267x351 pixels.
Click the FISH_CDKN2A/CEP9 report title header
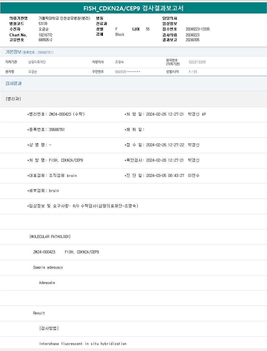(x=133, y=8)
